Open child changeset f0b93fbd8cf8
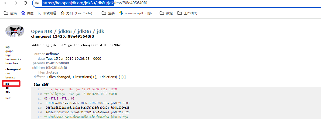The image size is (321, 126). (x=56, y=68)
